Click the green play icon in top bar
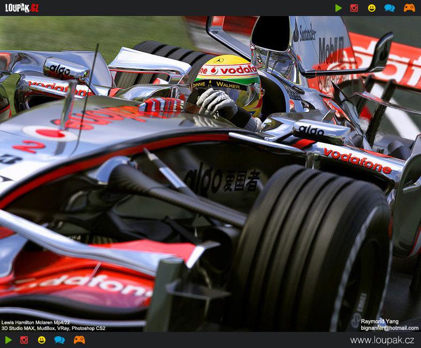The width and height of the screenshot is (421, 348). 338,8
